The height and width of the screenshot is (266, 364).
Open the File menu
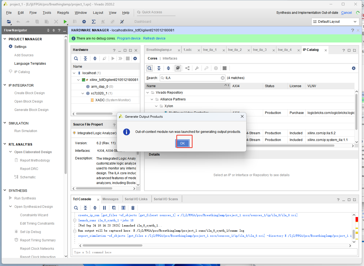pyautogui.click(x=9, y=13)
